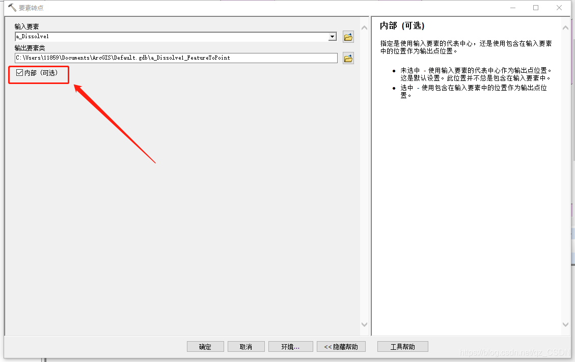This screenshot has height=362, width=575.
Task: Click the 输出要素类 path input field
Action: point(176,58)
